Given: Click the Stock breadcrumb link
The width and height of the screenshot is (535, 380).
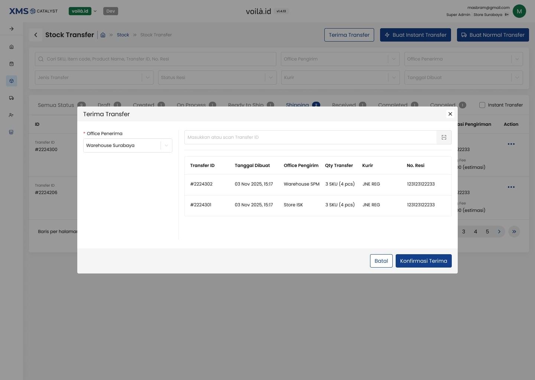Looking at the screenshot, I should (123, 35).
